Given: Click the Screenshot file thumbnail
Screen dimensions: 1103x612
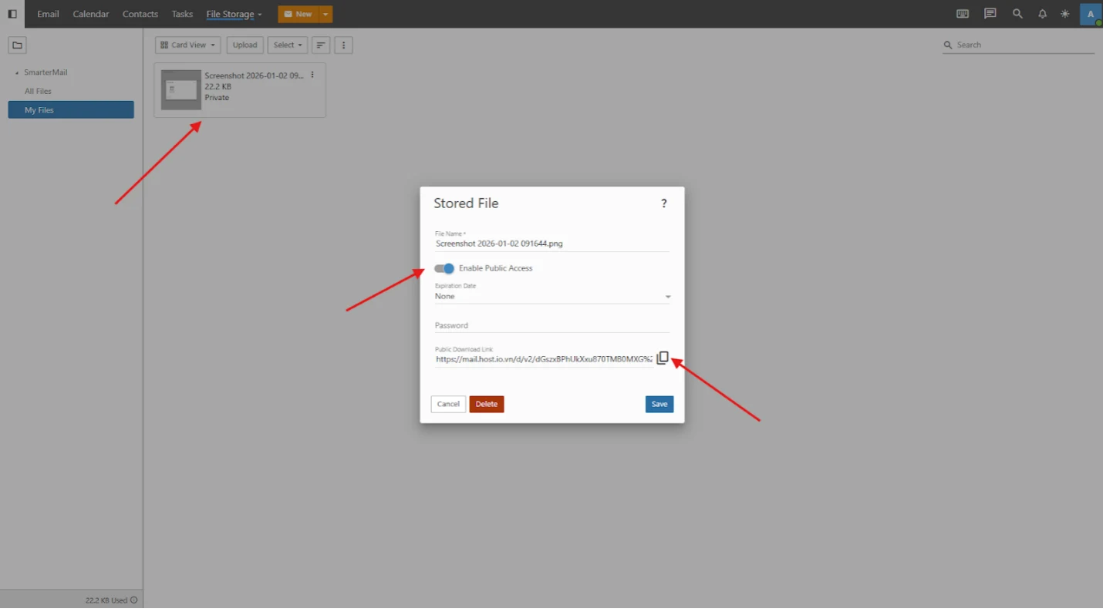Looking at the screenshot, I should [181, 90].
